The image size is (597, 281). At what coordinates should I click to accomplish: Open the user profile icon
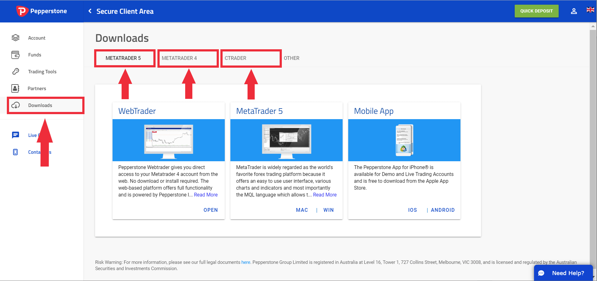click(574, 11)
